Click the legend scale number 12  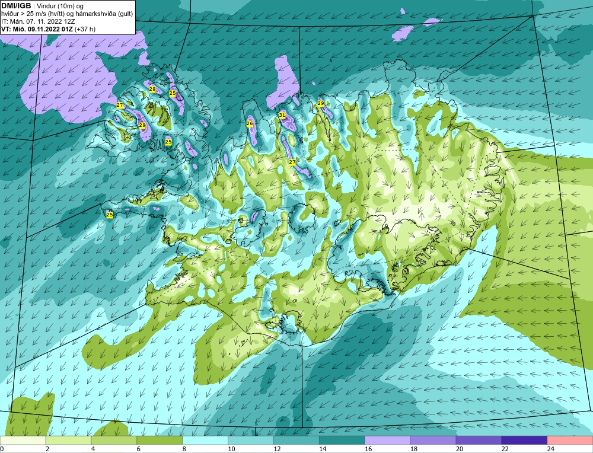[277, 449]
